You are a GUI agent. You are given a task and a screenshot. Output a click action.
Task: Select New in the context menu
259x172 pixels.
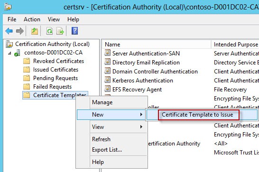coord(111,115)
